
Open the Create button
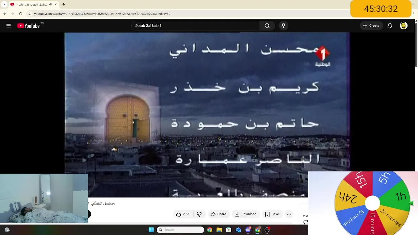(371, 26)
